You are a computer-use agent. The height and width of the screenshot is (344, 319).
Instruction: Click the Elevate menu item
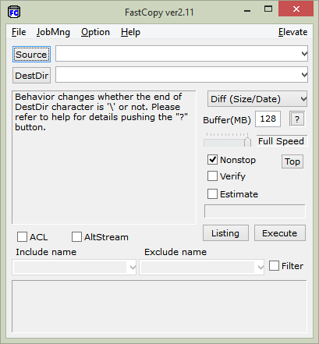[x=292, y=32]
